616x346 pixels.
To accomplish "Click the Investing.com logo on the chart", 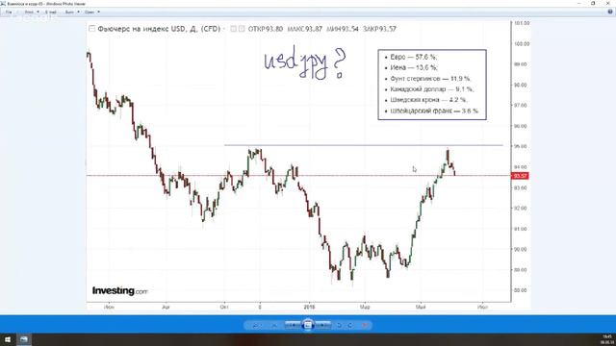I will [x=119, y=291].
